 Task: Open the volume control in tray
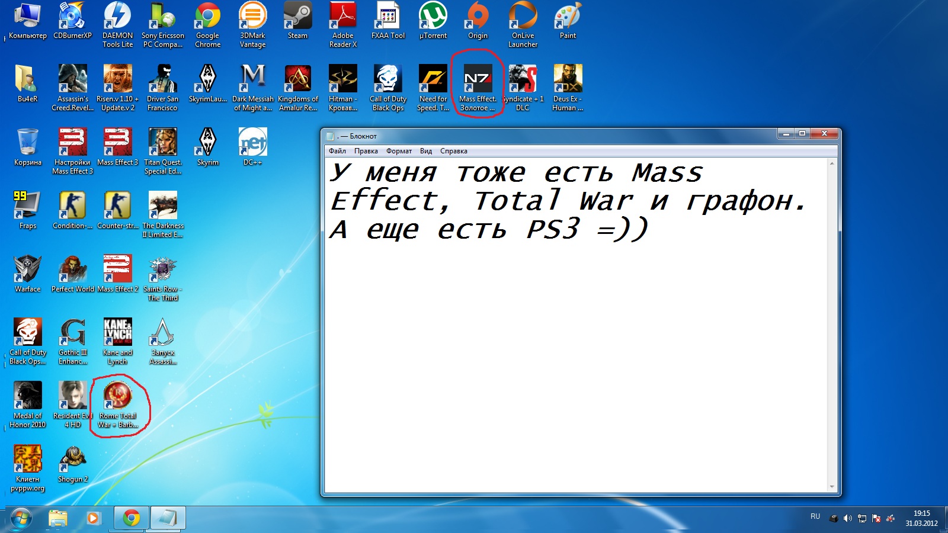[x=848, y=518]
